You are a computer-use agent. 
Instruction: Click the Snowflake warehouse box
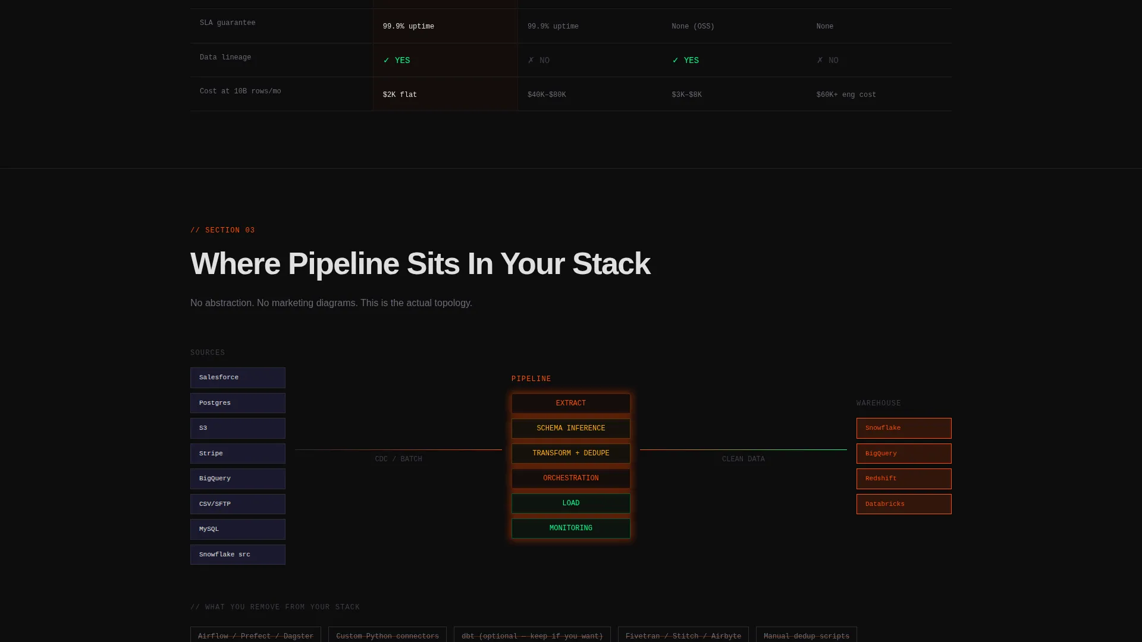904,428
